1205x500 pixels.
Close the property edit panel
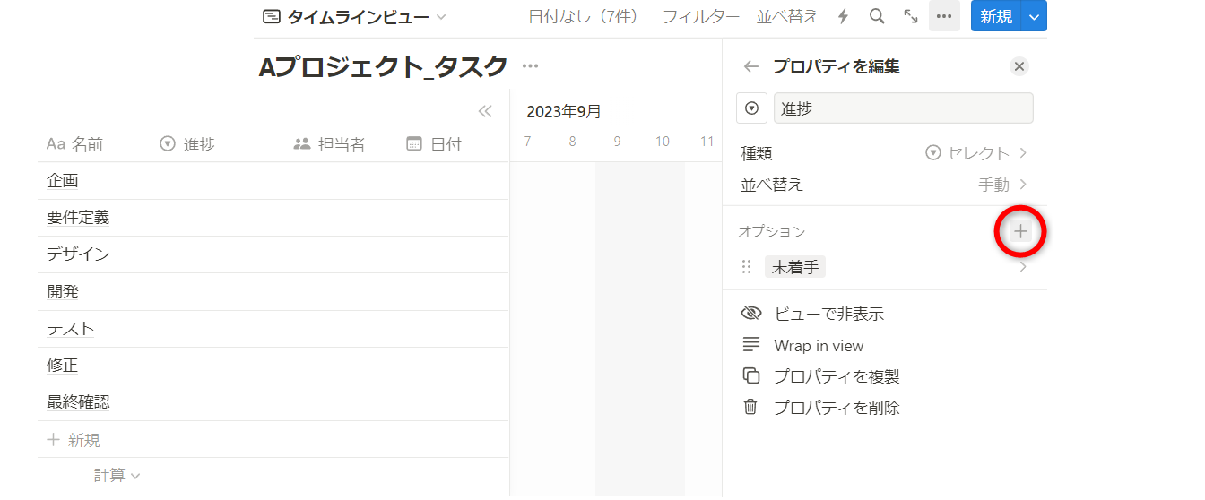pyautogui.click(x=1019, y=66)
